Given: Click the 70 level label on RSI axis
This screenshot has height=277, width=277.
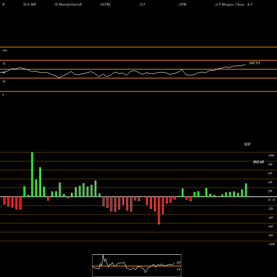Looking at the screenshot, I should 4,64.
